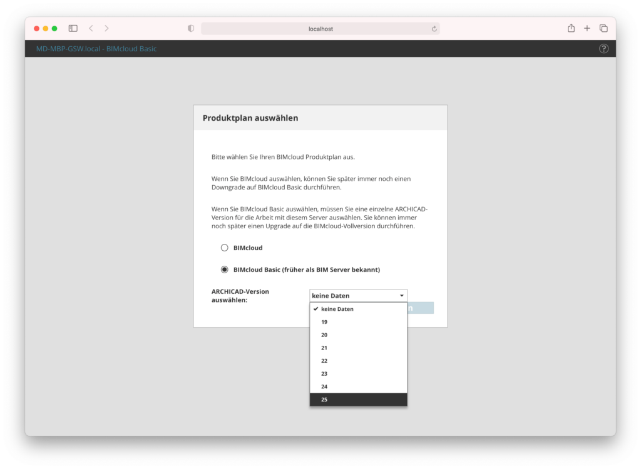Show the tab overview icon

point(602,28)
